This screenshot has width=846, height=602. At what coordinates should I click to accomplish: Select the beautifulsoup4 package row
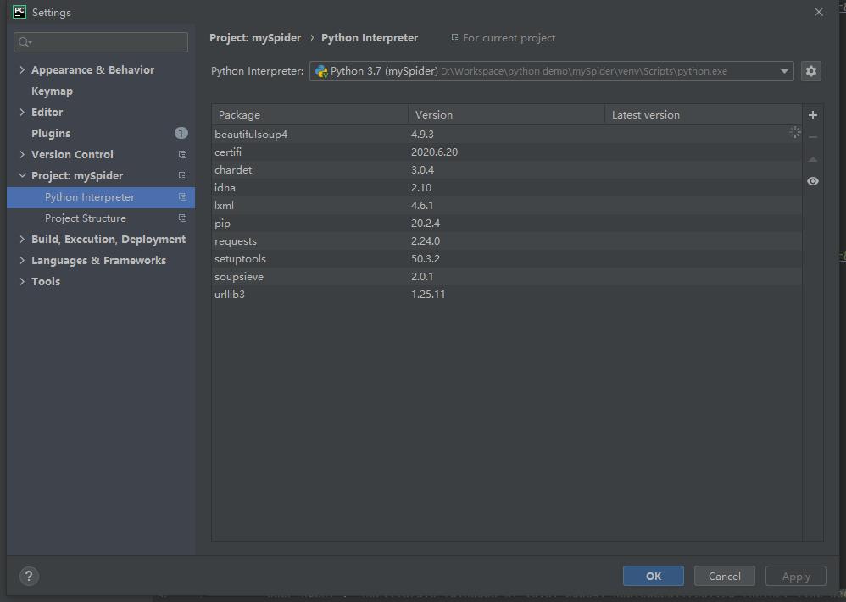(x=251, y=135)
